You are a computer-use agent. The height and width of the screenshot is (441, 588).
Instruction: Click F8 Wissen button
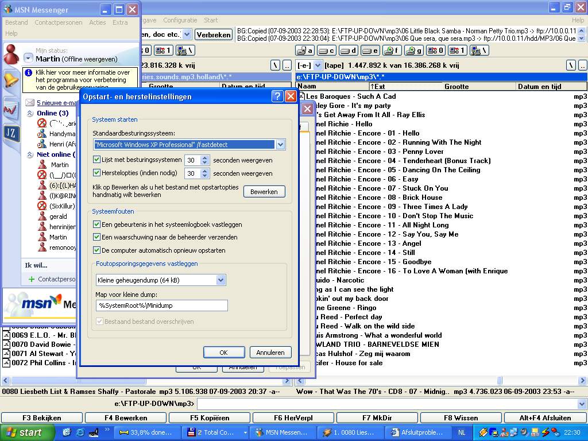[461, 418]
